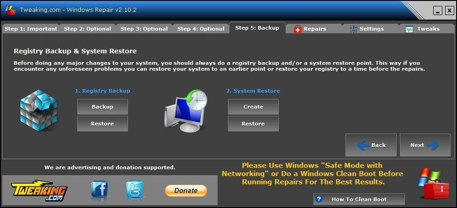Image resolution: width=457 pixels, height=208 pixels.
Task: Open How To Clean Boot help
Action: [359, 199]
